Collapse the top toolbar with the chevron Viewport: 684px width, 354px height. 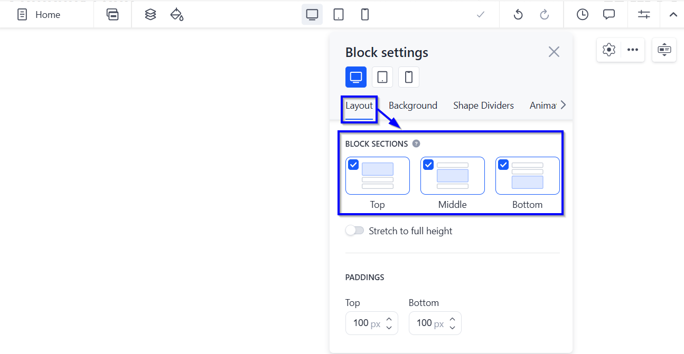point(673,15)
